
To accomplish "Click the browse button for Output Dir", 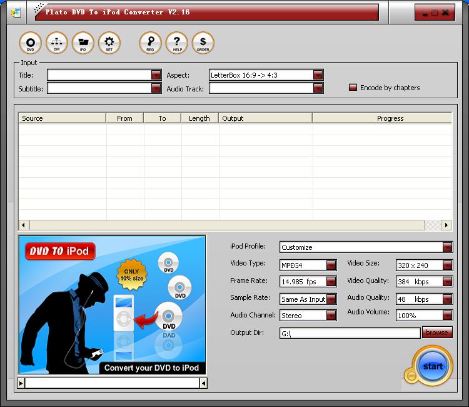I will tap(437, 332).
